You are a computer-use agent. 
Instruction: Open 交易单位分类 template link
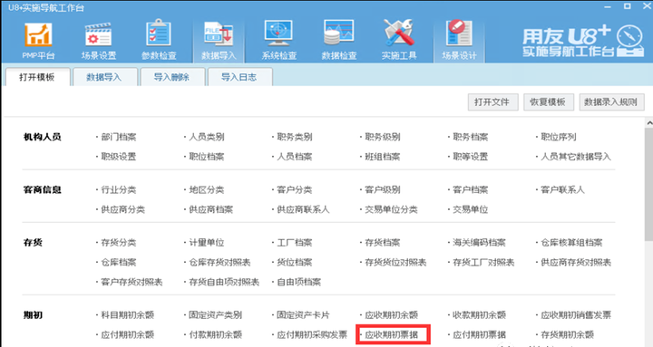tap(391, 209)
